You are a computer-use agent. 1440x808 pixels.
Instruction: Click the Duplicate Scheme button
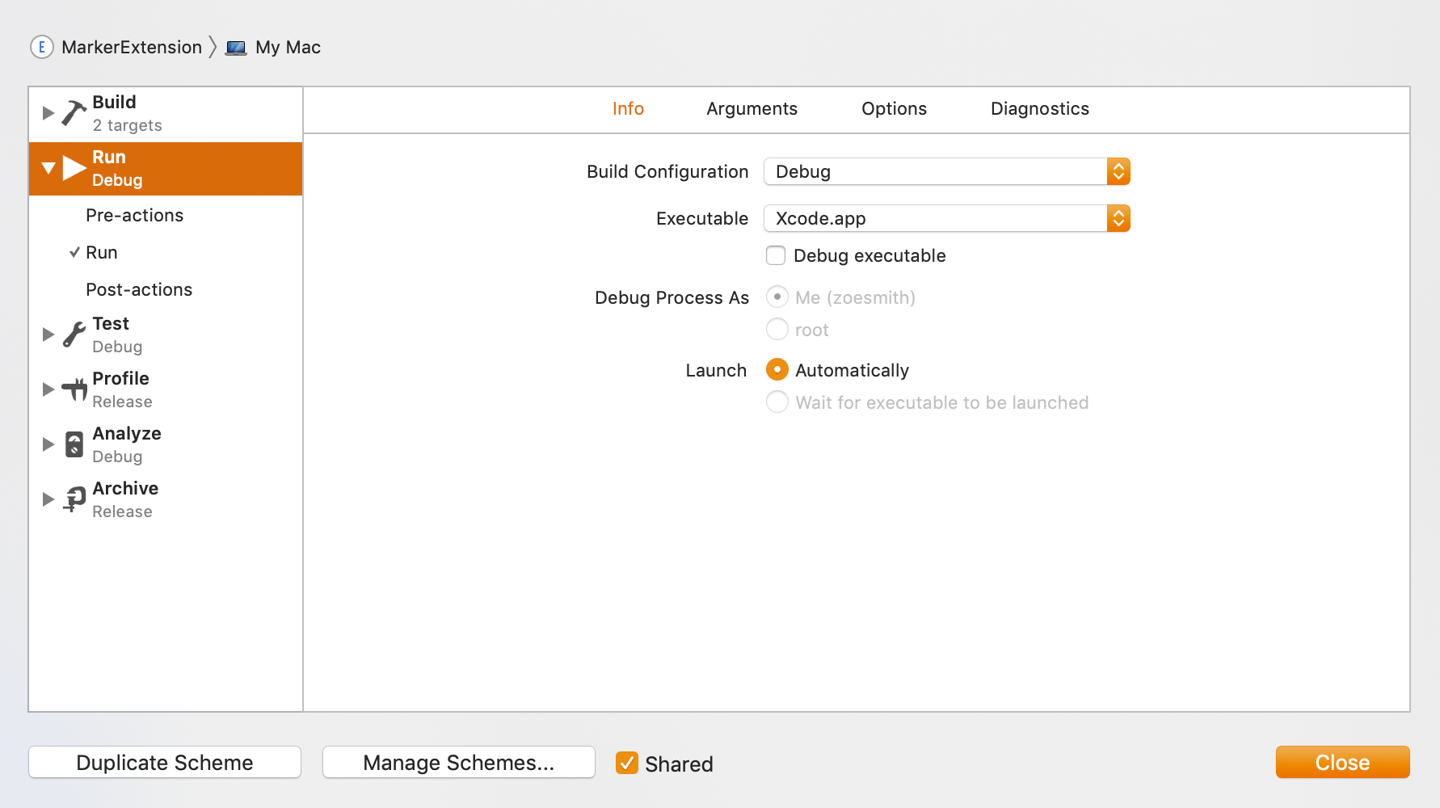coord(164,762)
